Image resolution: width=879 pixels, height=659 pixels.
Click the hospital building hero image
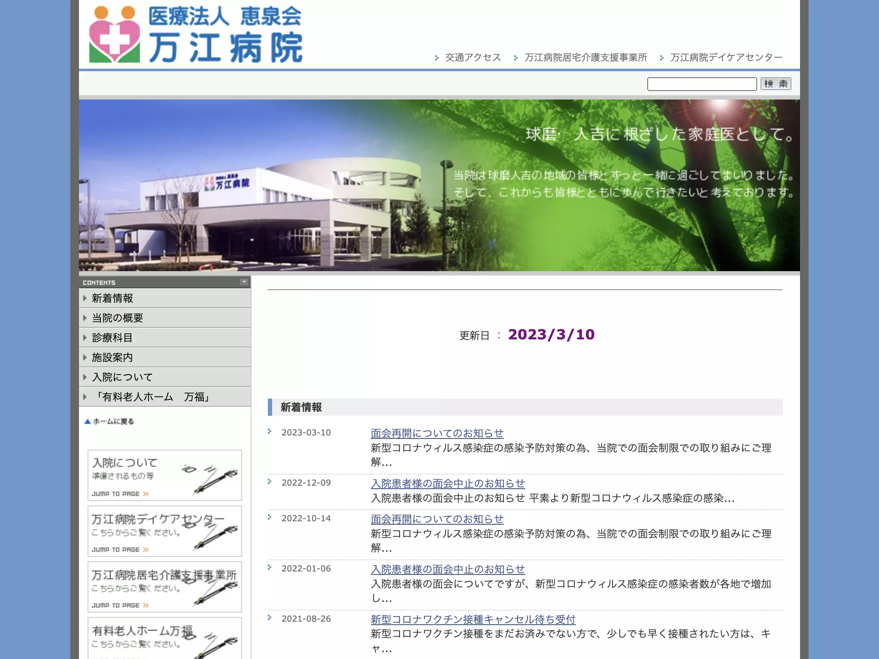[x=439, y=185]
